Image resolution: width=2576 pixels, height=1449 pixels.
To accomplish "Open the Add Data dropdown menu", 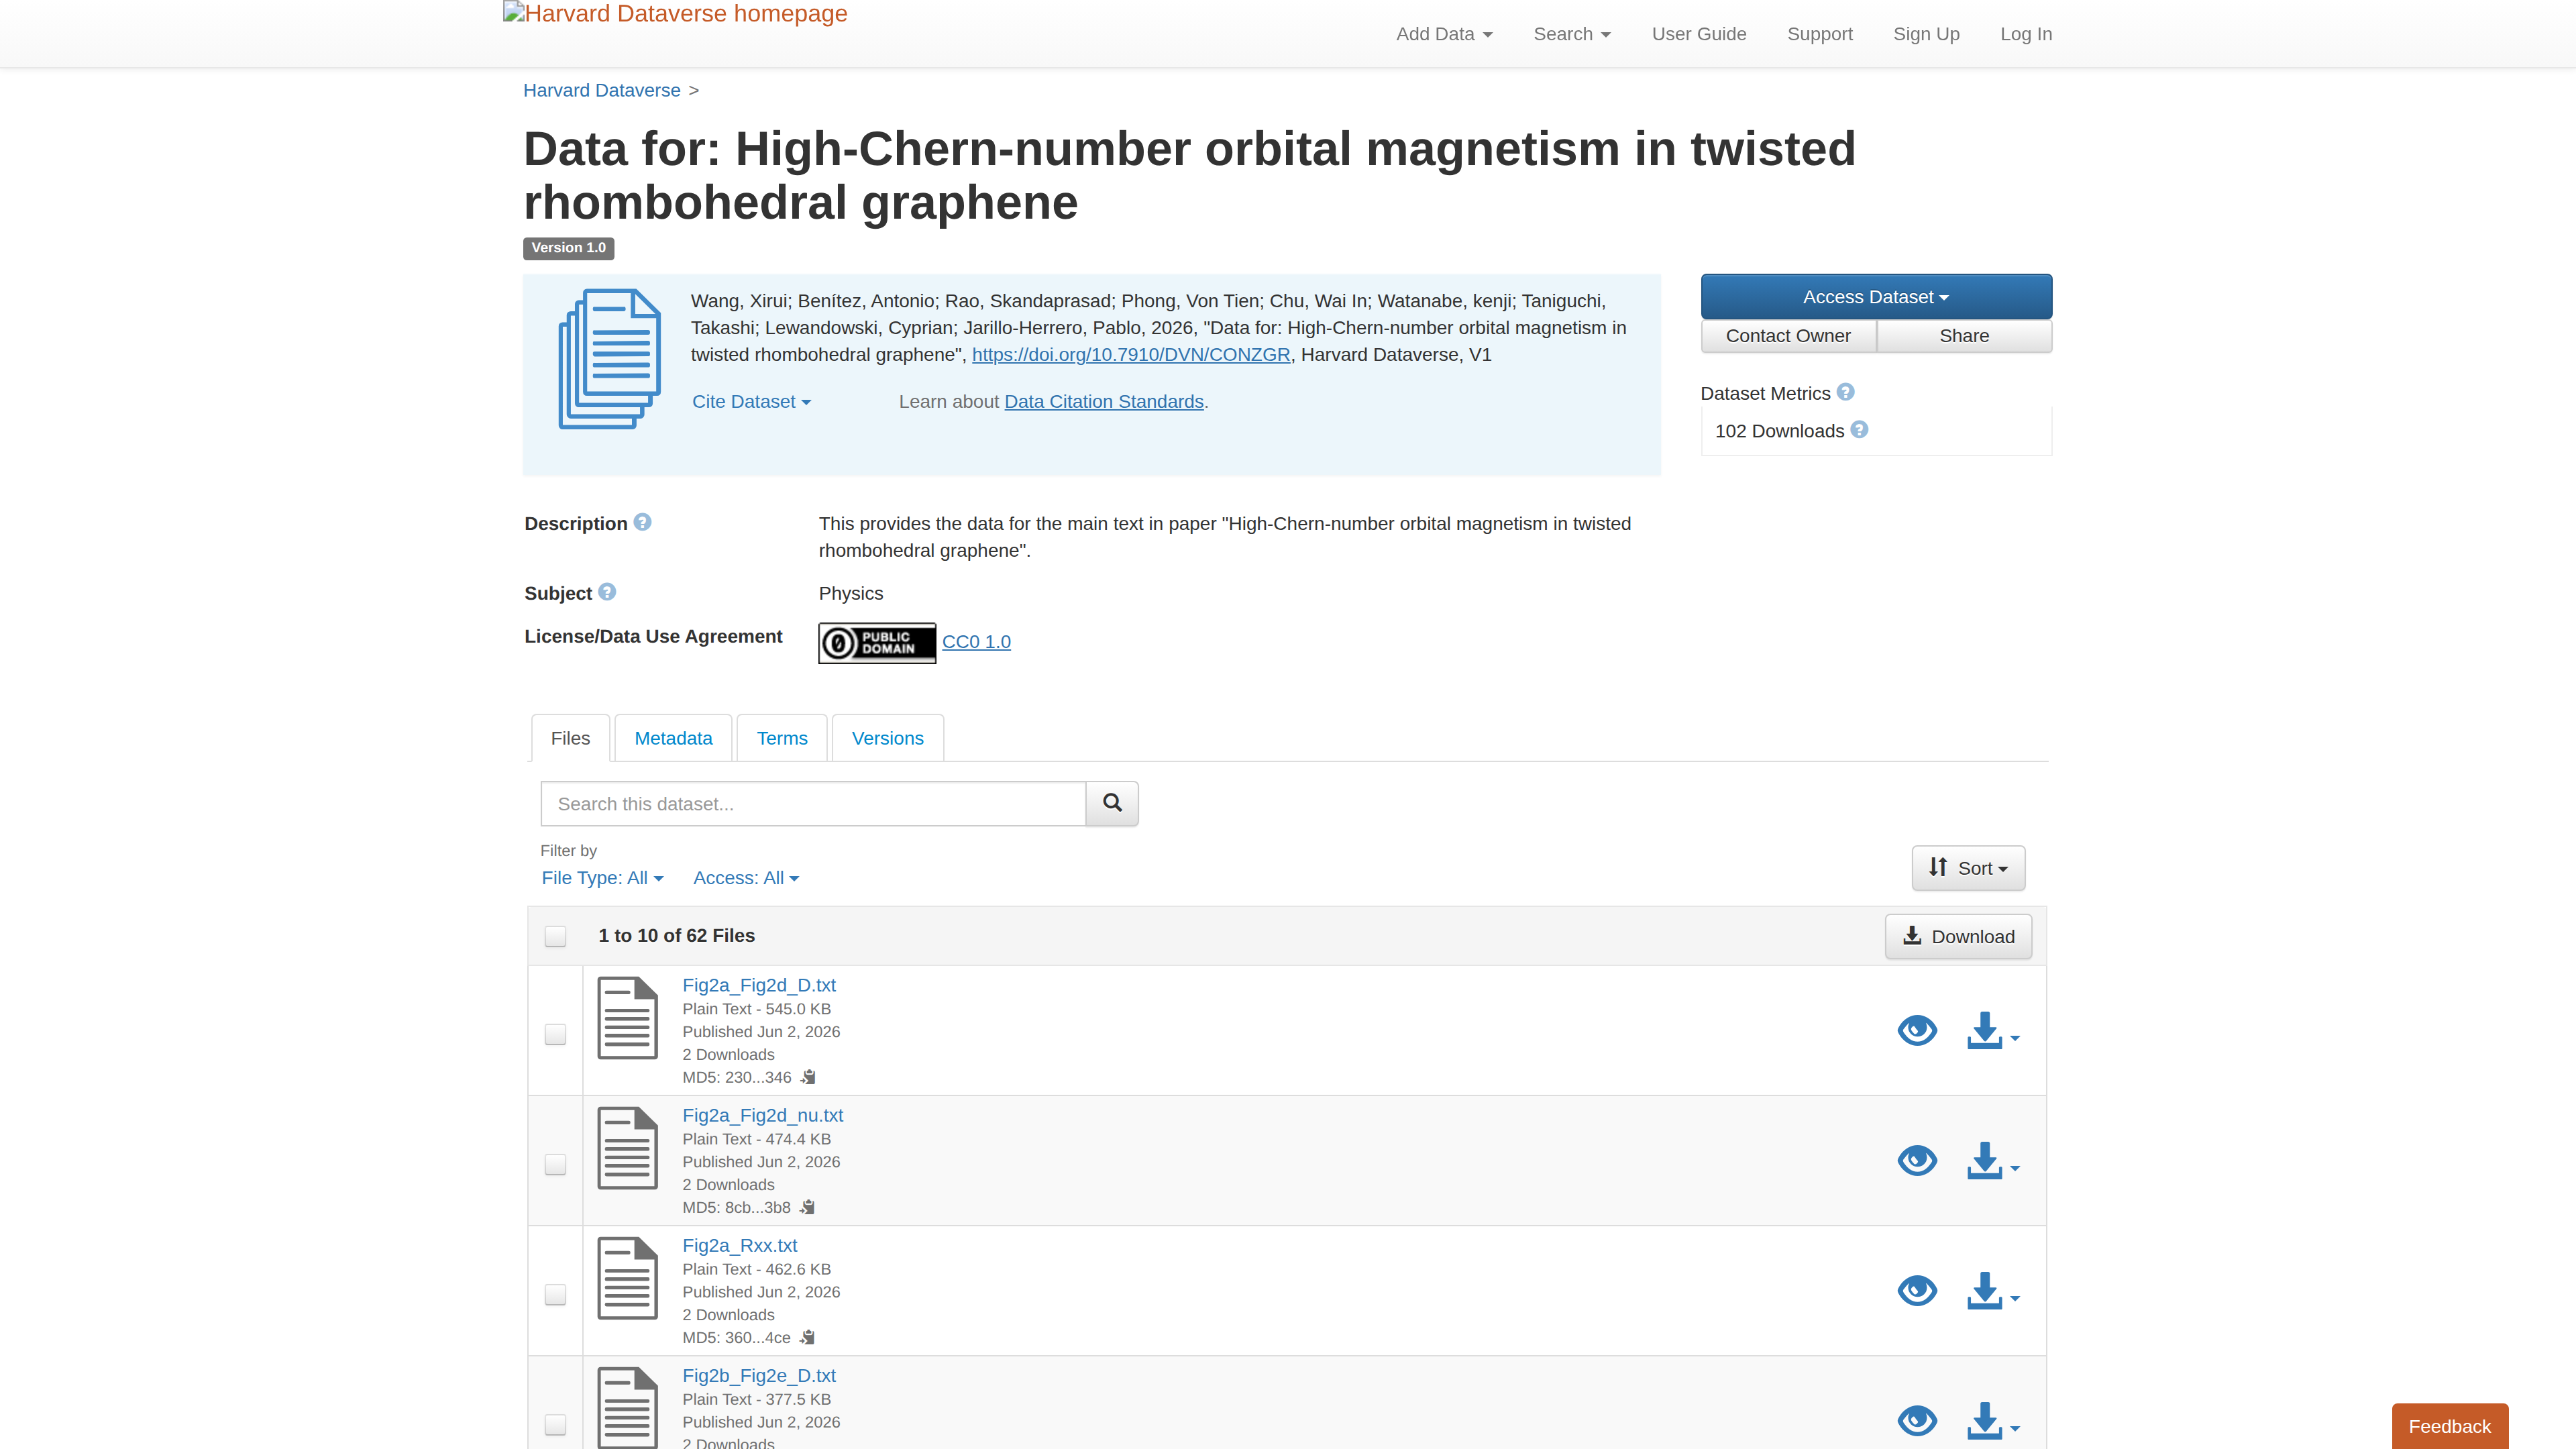I will 1444,34.
